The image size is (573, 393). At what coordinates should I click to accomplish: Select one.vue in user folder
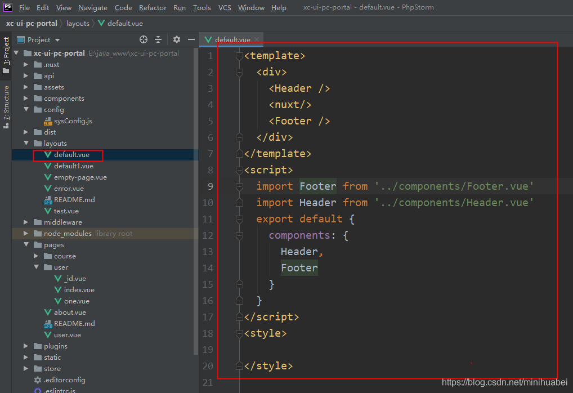pyautogui.click(x=77, y=301)
